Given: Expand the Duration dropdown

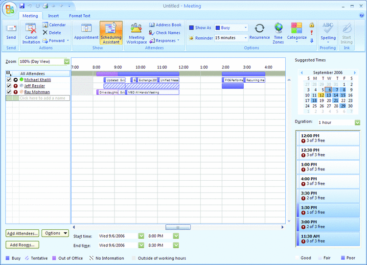Looking at the screenshot, I should (x=357, y=122).
